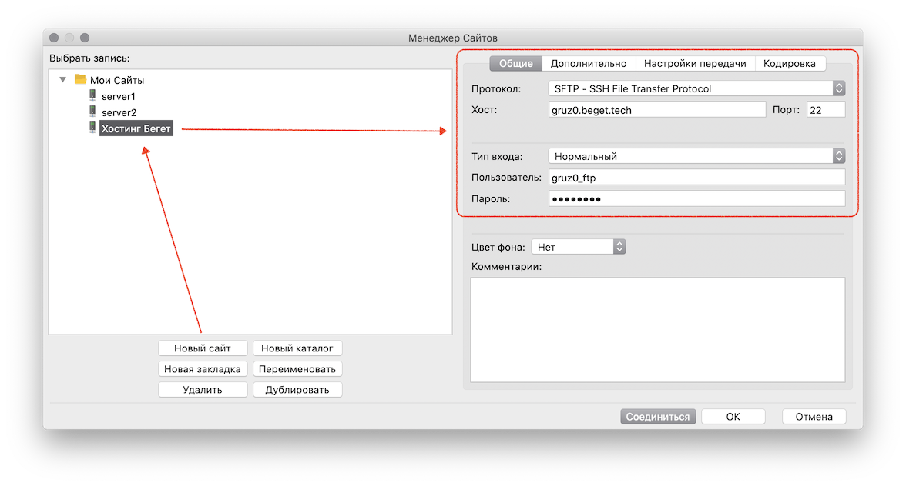The width and height of the screenshot is (906, 486).
Task: Select the Мои Сайты folder label
Action: (117, 80)
